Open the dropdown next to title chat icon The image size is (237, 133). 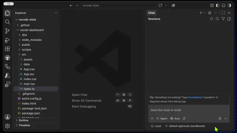166,6
